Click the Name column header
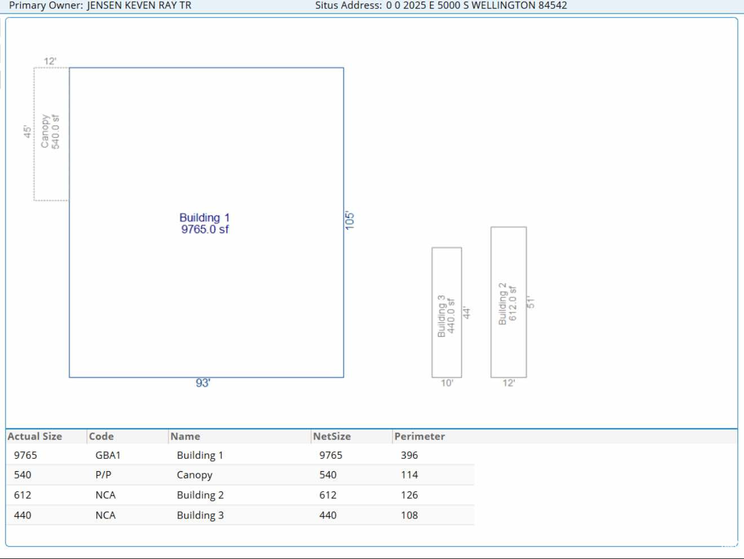744x559 pixels. click(x=185, y=436)
